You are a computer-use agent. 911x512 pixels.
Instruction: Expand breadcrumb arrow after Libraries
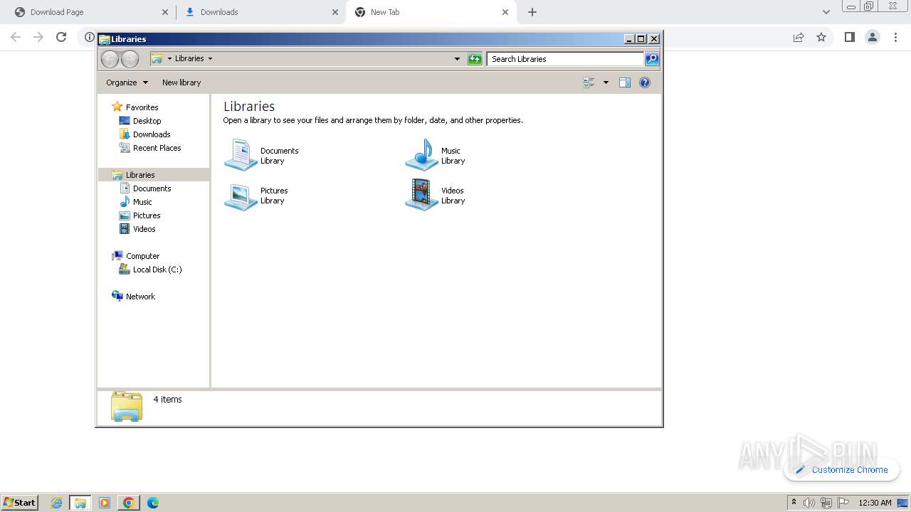pyautogui.click(x=210, y=59)
